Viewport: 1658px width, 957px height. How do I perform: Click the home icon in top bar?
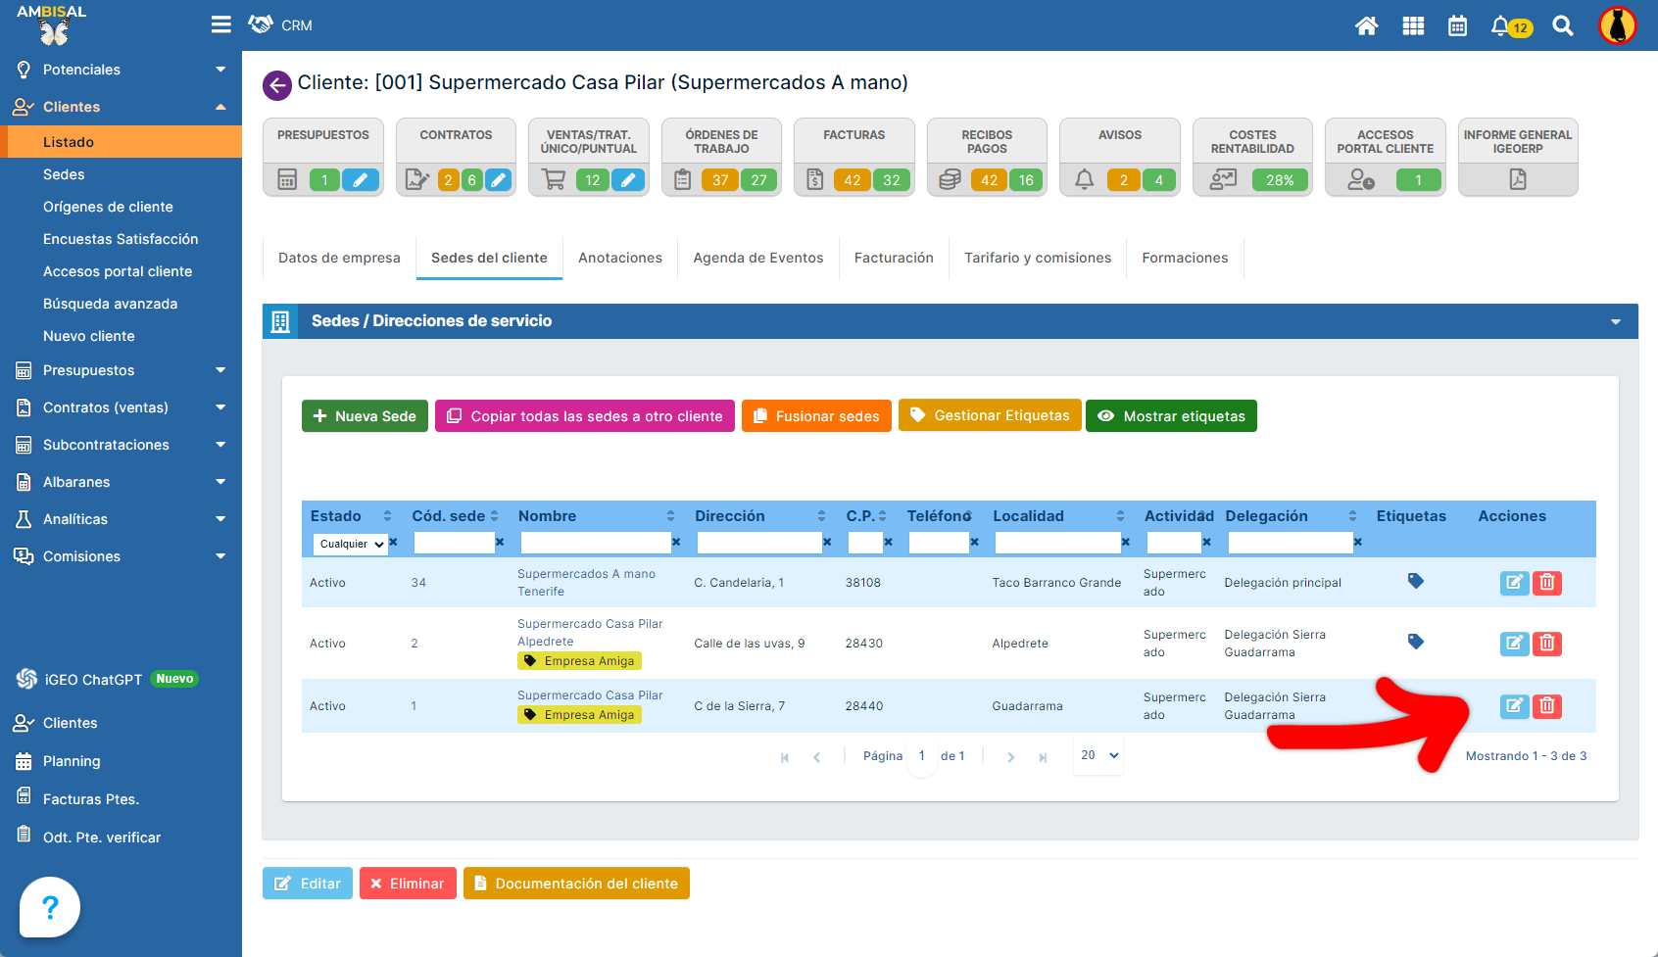[x=1366, y=26]
